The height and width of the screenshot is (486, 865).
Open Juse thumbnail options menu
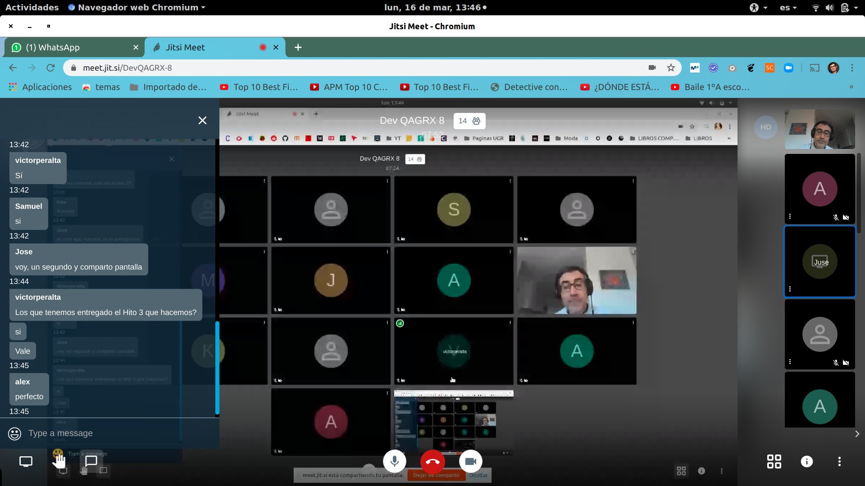coord(790,289)
